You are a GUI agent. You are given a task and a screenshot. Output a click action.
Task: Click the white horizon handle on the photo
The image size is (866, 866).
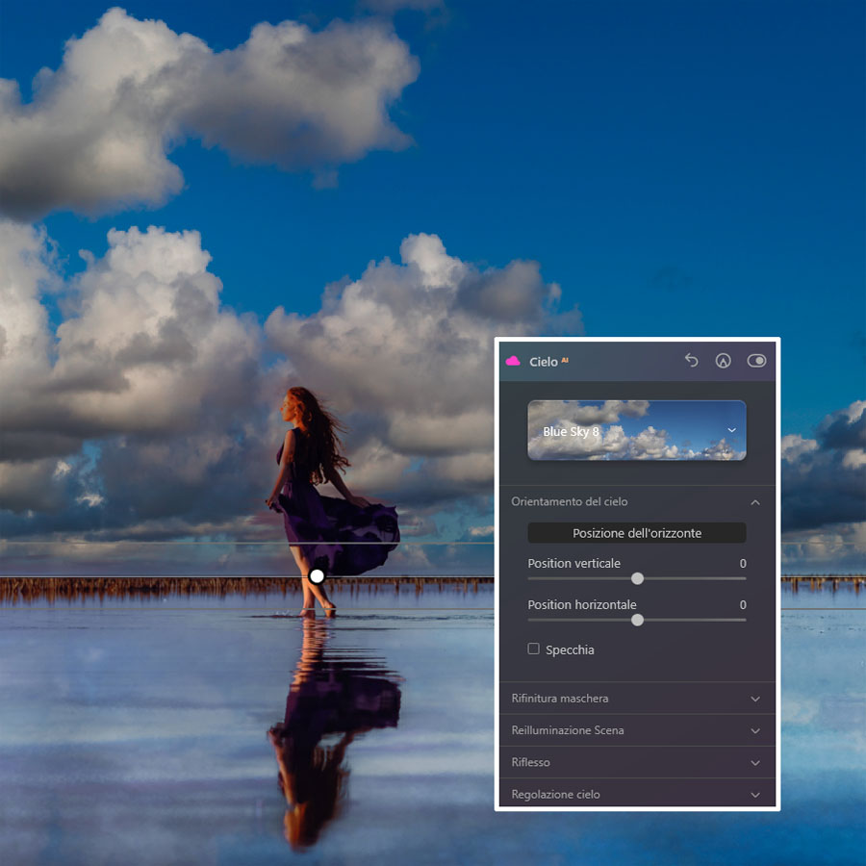point(317,575)
